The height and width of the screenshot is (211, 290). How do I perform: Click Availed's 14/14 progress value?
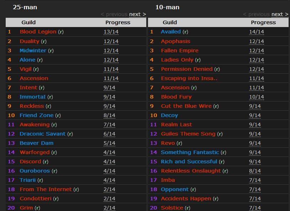point(257,32)
